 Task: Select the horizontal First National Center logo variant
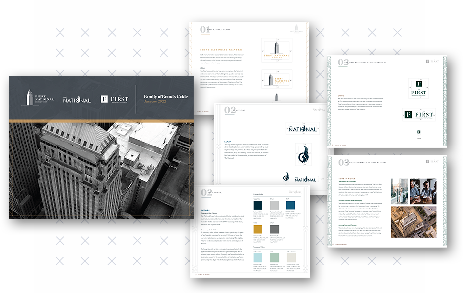(278, 79)
